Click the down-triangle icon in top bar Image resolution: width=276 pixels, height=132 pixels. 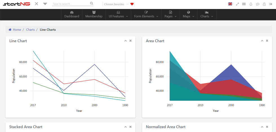pyautogui.click(x=45, y=4)
